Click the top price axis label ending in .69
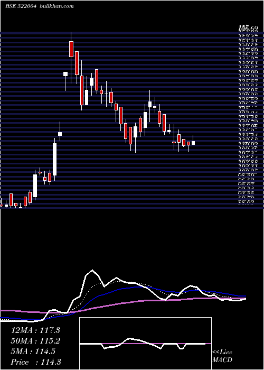Screen dimensions: 264x370 248,29
